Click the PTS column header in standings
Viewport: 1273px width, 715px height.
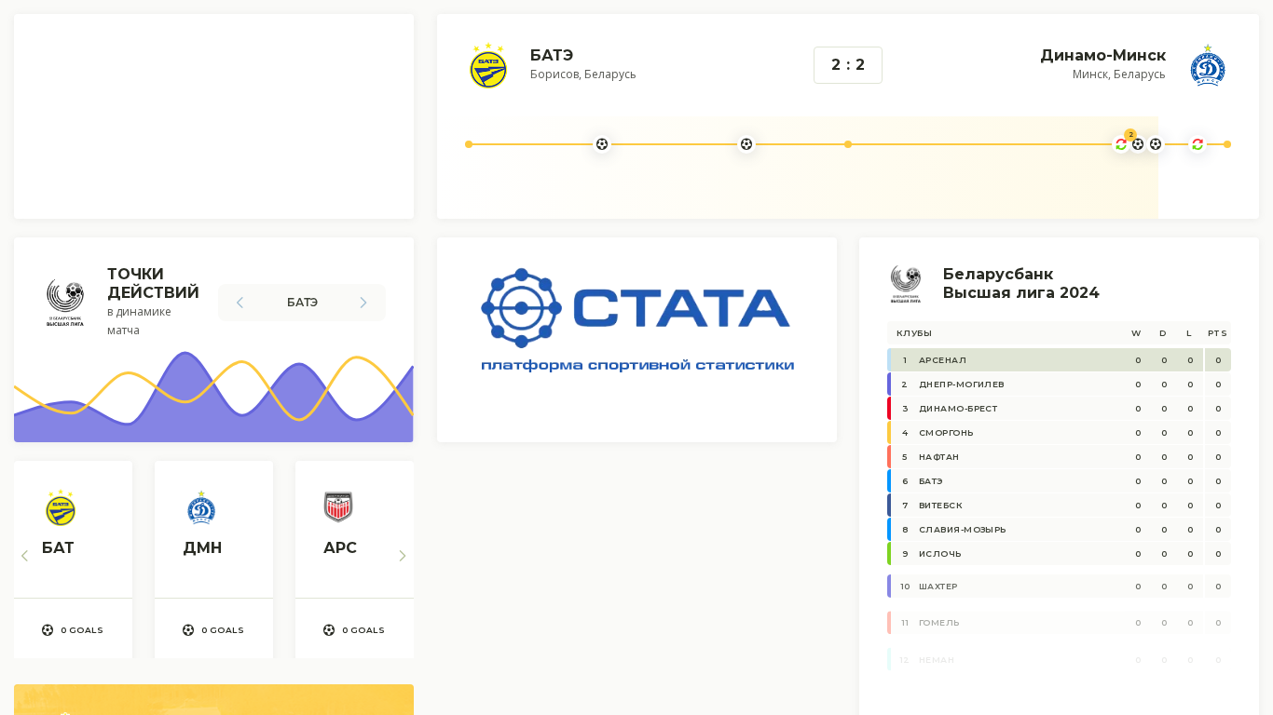[x=1217, y=333]
